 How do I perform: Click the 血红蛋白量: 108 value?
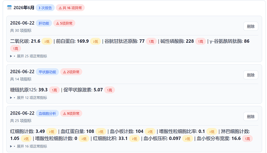[x=77, y=131]
